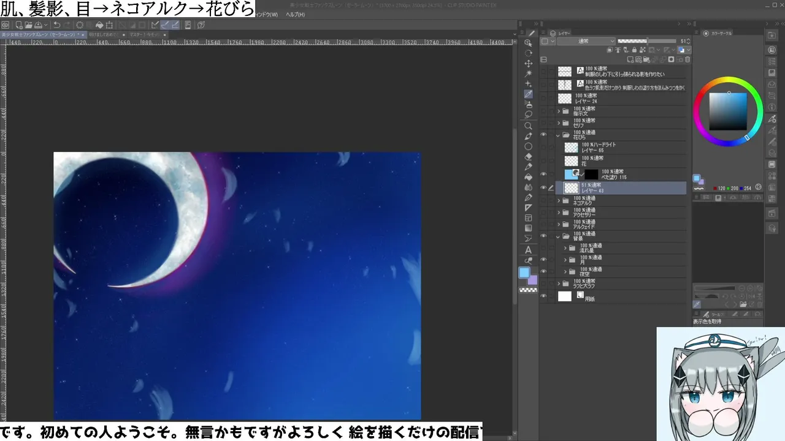Create a new canvas from command bar
Viewport: 785px width, 441px height.
(20, 25)
